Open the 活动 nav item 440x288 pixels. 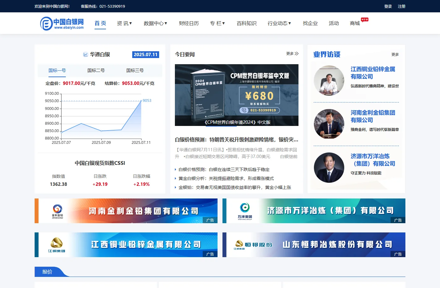click(334, 23)
